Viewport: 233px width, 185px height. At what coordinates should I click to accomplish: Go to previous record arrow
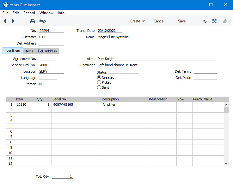5,21
